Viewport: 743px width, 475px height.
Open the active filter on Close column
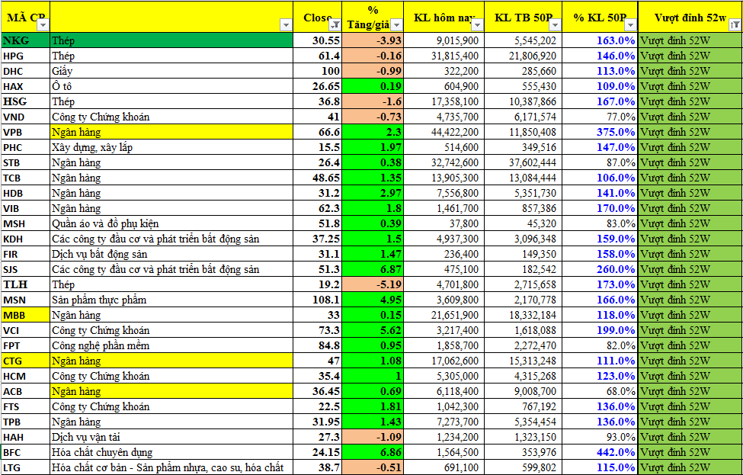[335, 25]
